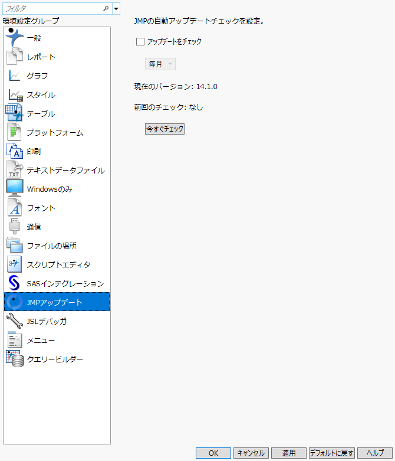Confirm with the OK button
The height and width of the screenshot is (461, 395).
pos(213,453)
